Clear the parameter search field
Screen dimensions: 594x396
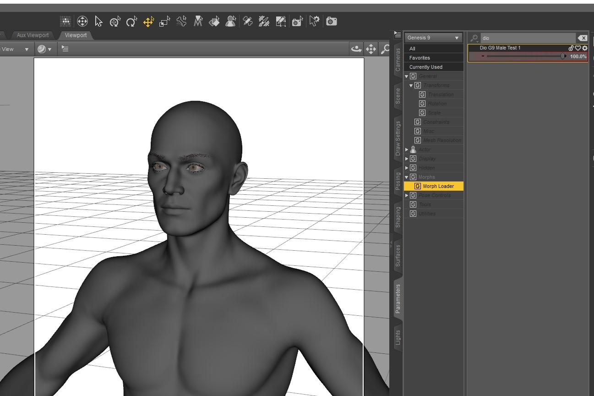(x=582, y=38)
